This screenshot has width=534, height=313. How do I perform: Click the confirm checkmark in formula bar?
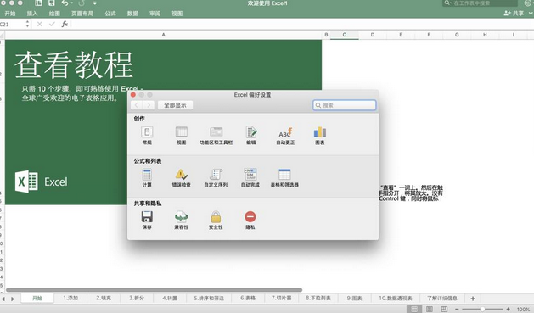(x=52, y=24)
